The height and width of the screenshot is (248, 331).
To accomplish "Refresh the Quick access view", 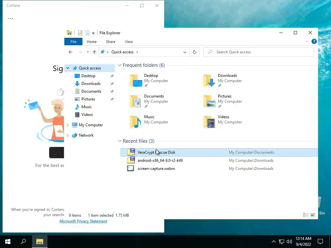I will 194,52.
